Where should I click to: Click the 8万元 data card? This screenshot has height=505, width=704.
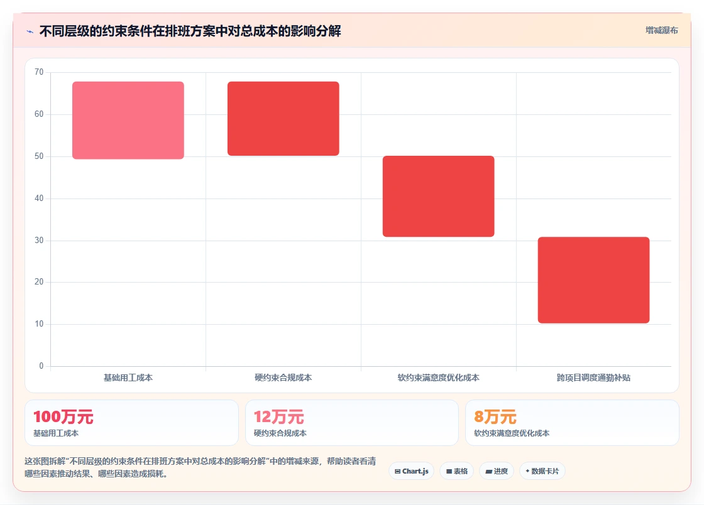[572, 423]
